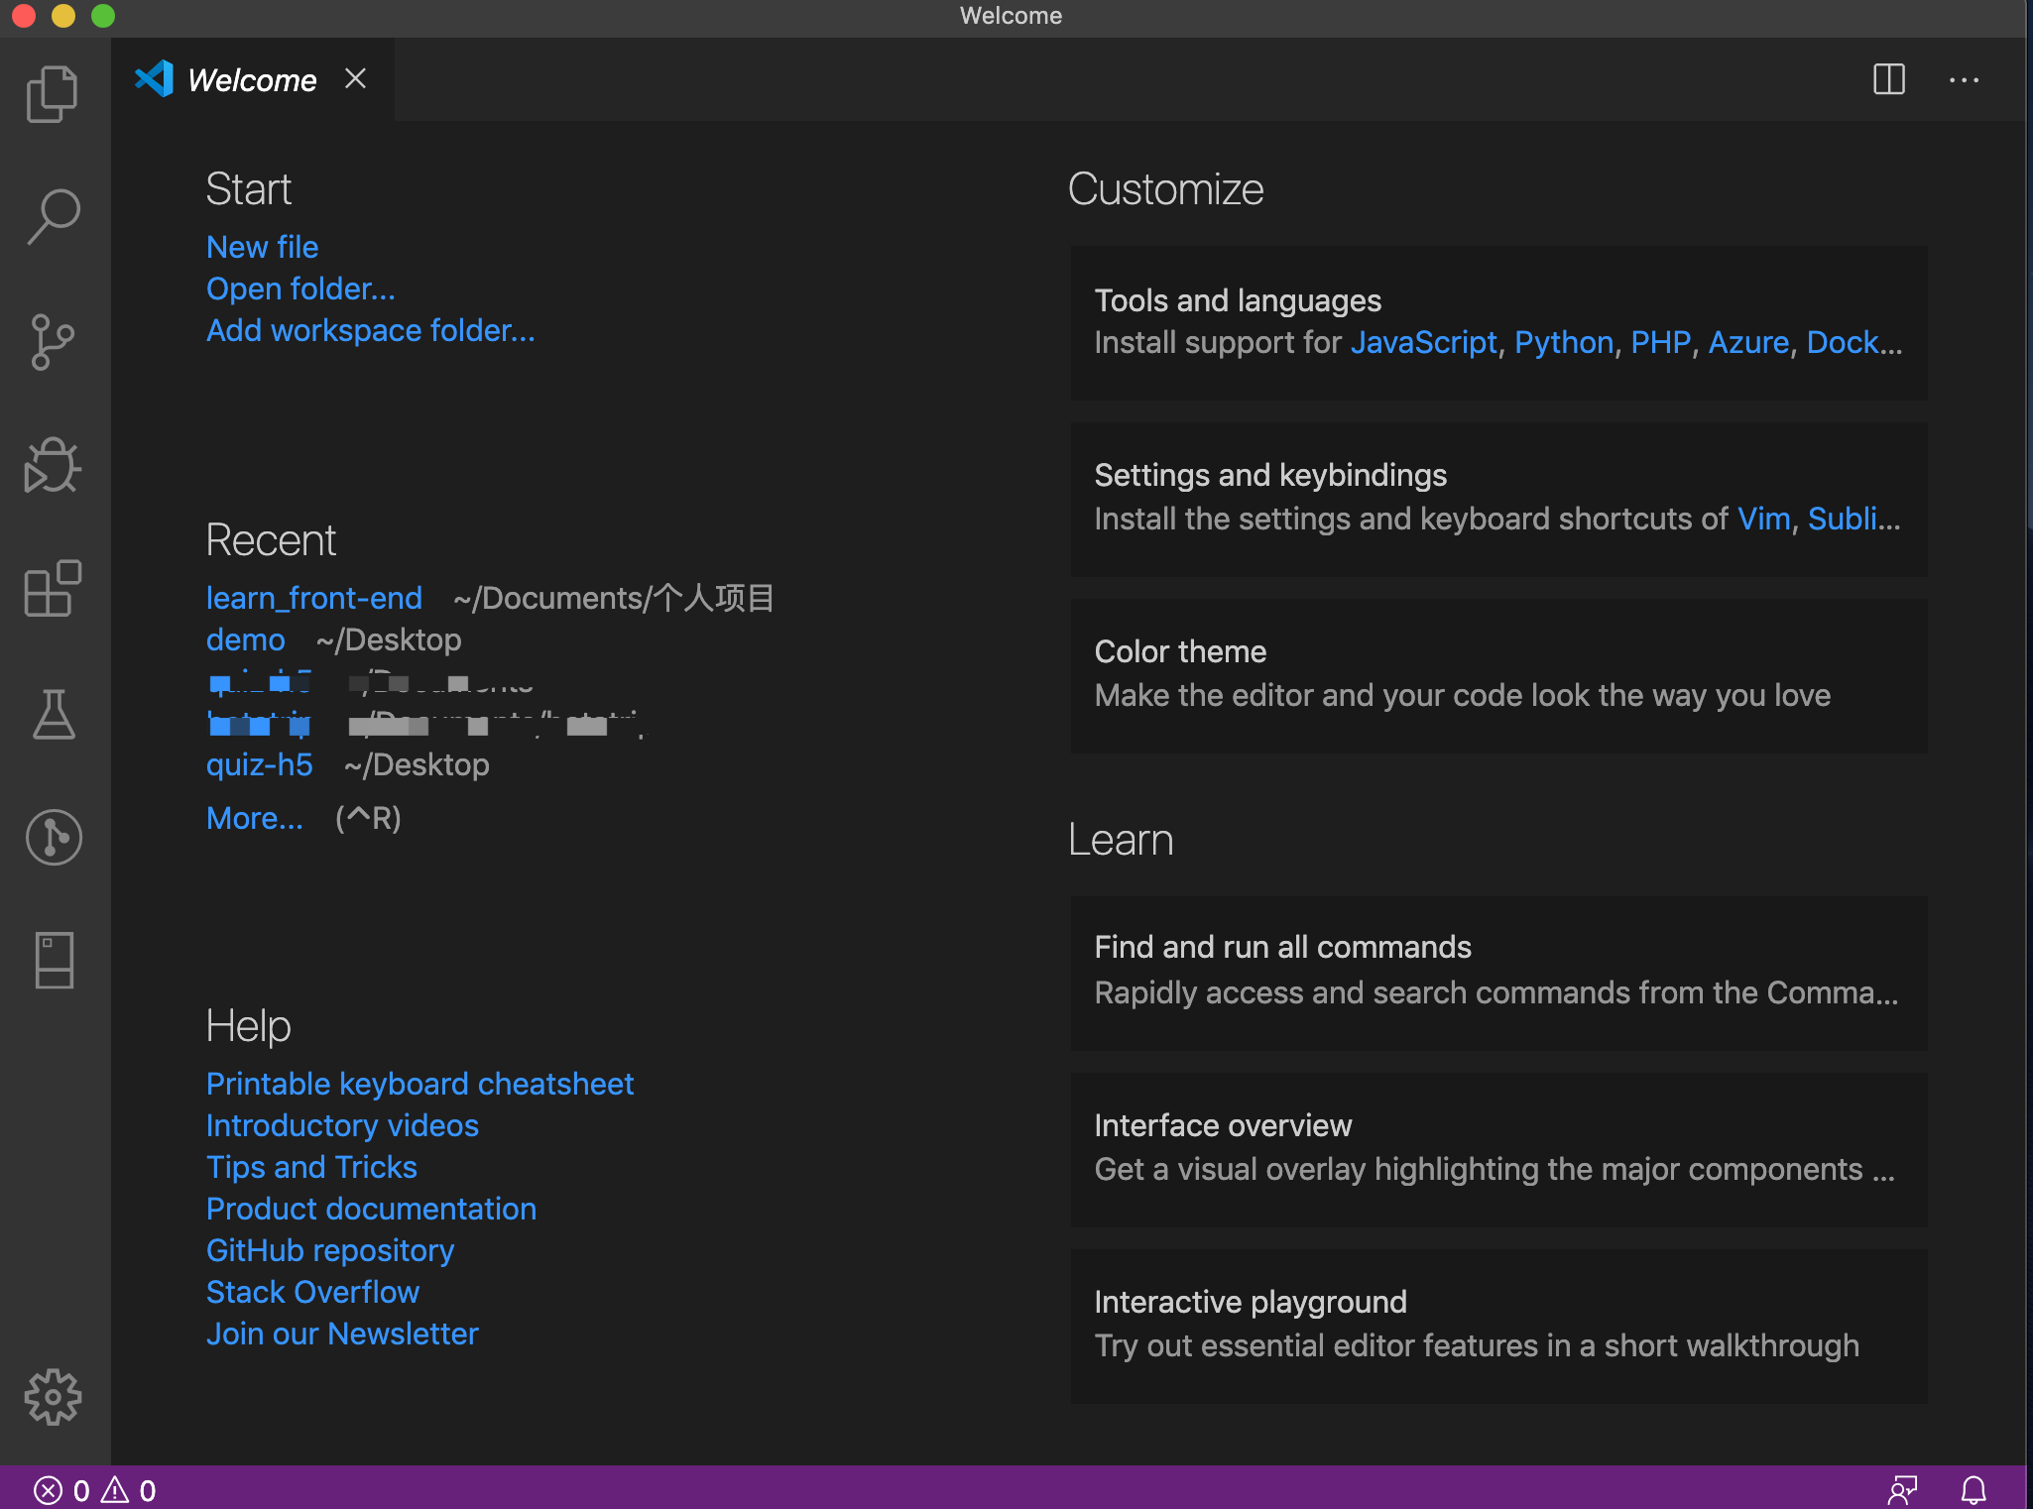Open the Run and Debug icon
Image resolution: width=2033 pixels, height=1509 pixels.
54,465
